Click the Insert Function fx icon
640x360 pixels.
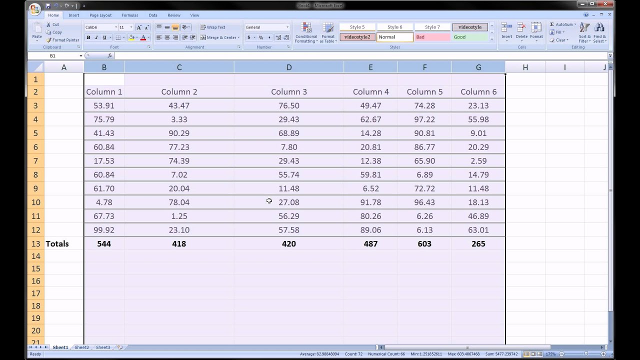pyautogui.click(x=110, y=56)
